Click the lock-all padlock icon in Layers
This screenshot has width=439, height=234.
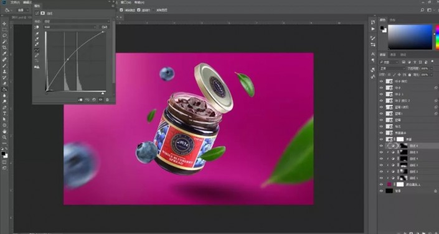[x=410, y=75]
